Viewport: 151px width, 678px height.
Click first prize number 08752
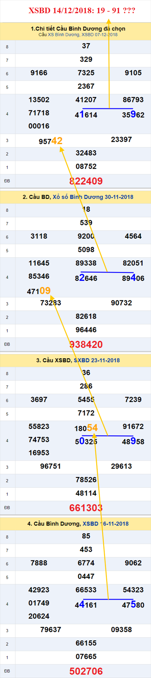click(x=86, y=167)
